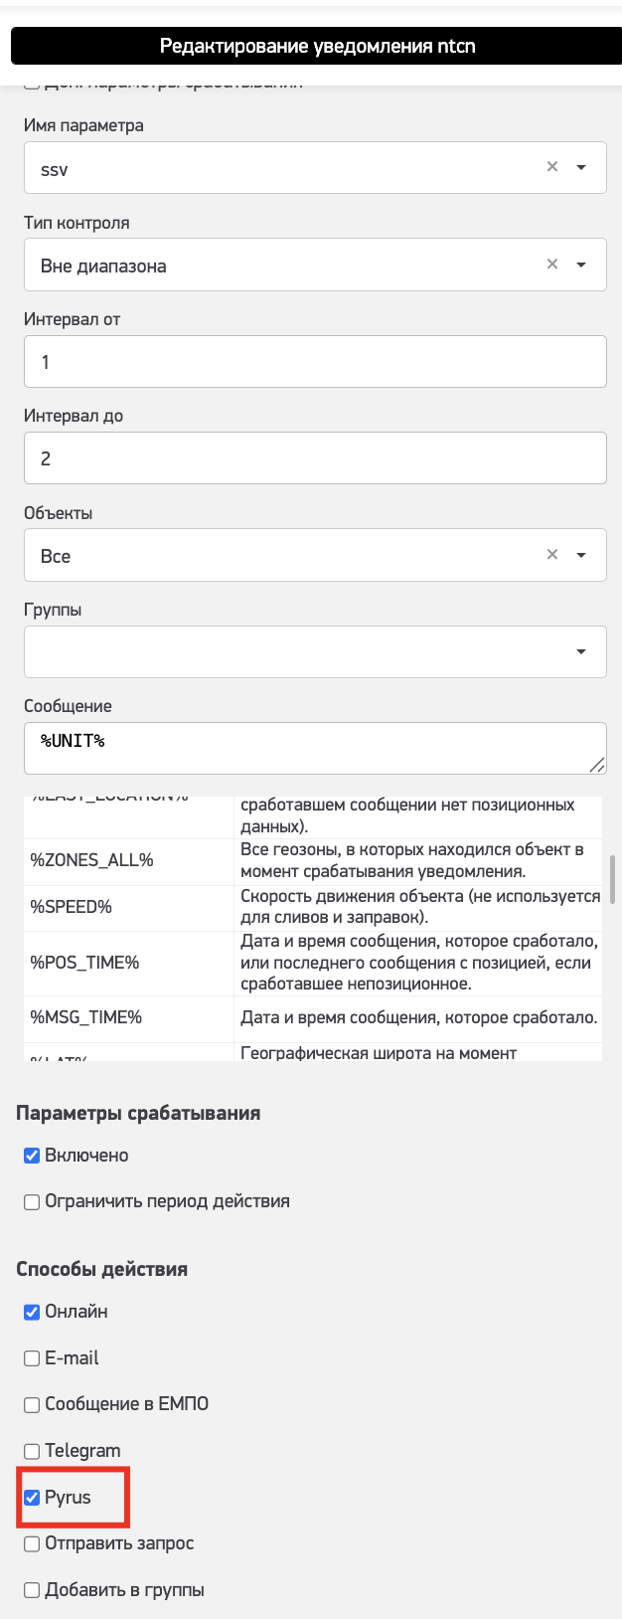The height and width of the screenshot is (1619, 622).
Task: Enable the Telegram notification checkbox
Action: 32,1451
